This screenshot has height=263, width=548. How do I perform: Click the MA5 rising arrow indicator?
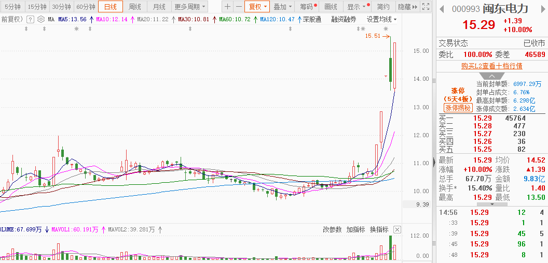coord(91,20)
